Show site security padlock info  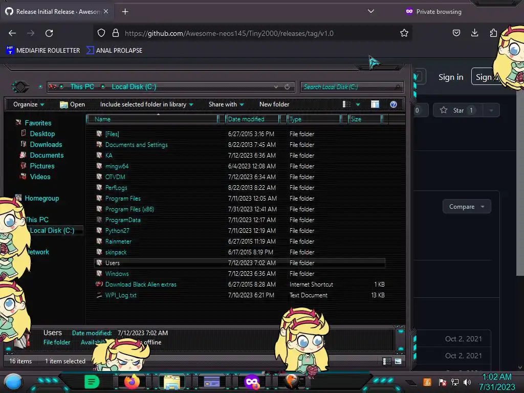116,33
